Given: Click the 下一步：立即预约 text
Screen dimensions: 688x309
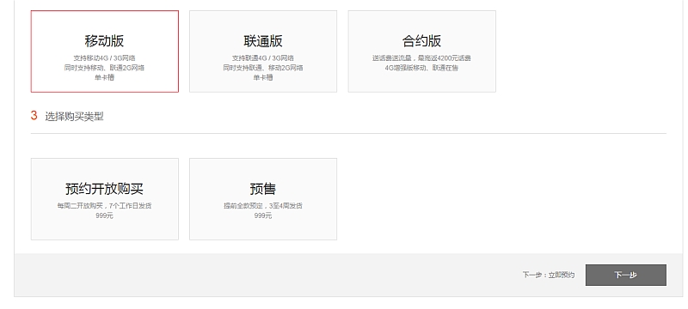Looking at the screenshot, I should [x=548, y=275].
